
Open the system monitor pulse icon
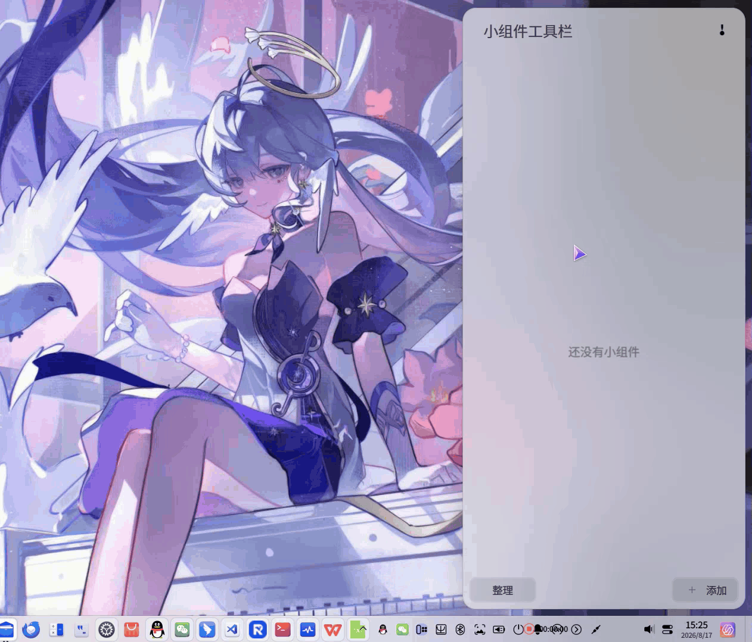(307, 629)
